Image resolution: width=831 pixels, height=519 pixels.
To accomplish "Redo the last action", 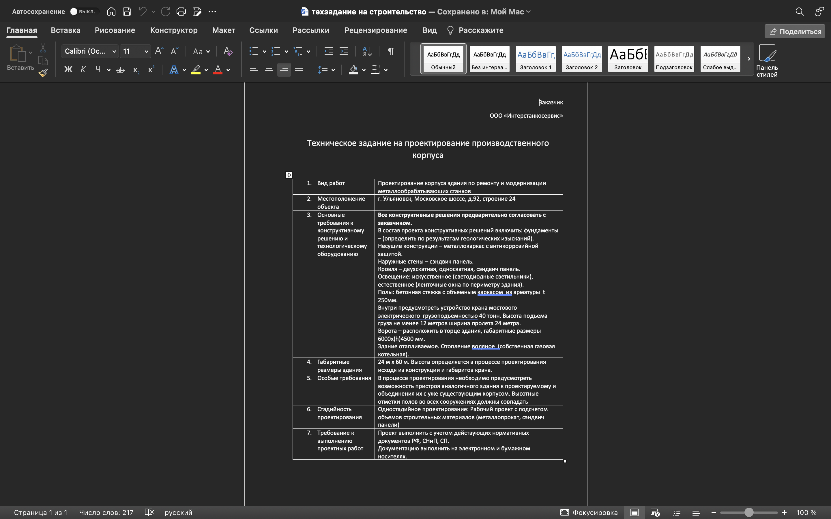I will (x=166, y=12).
